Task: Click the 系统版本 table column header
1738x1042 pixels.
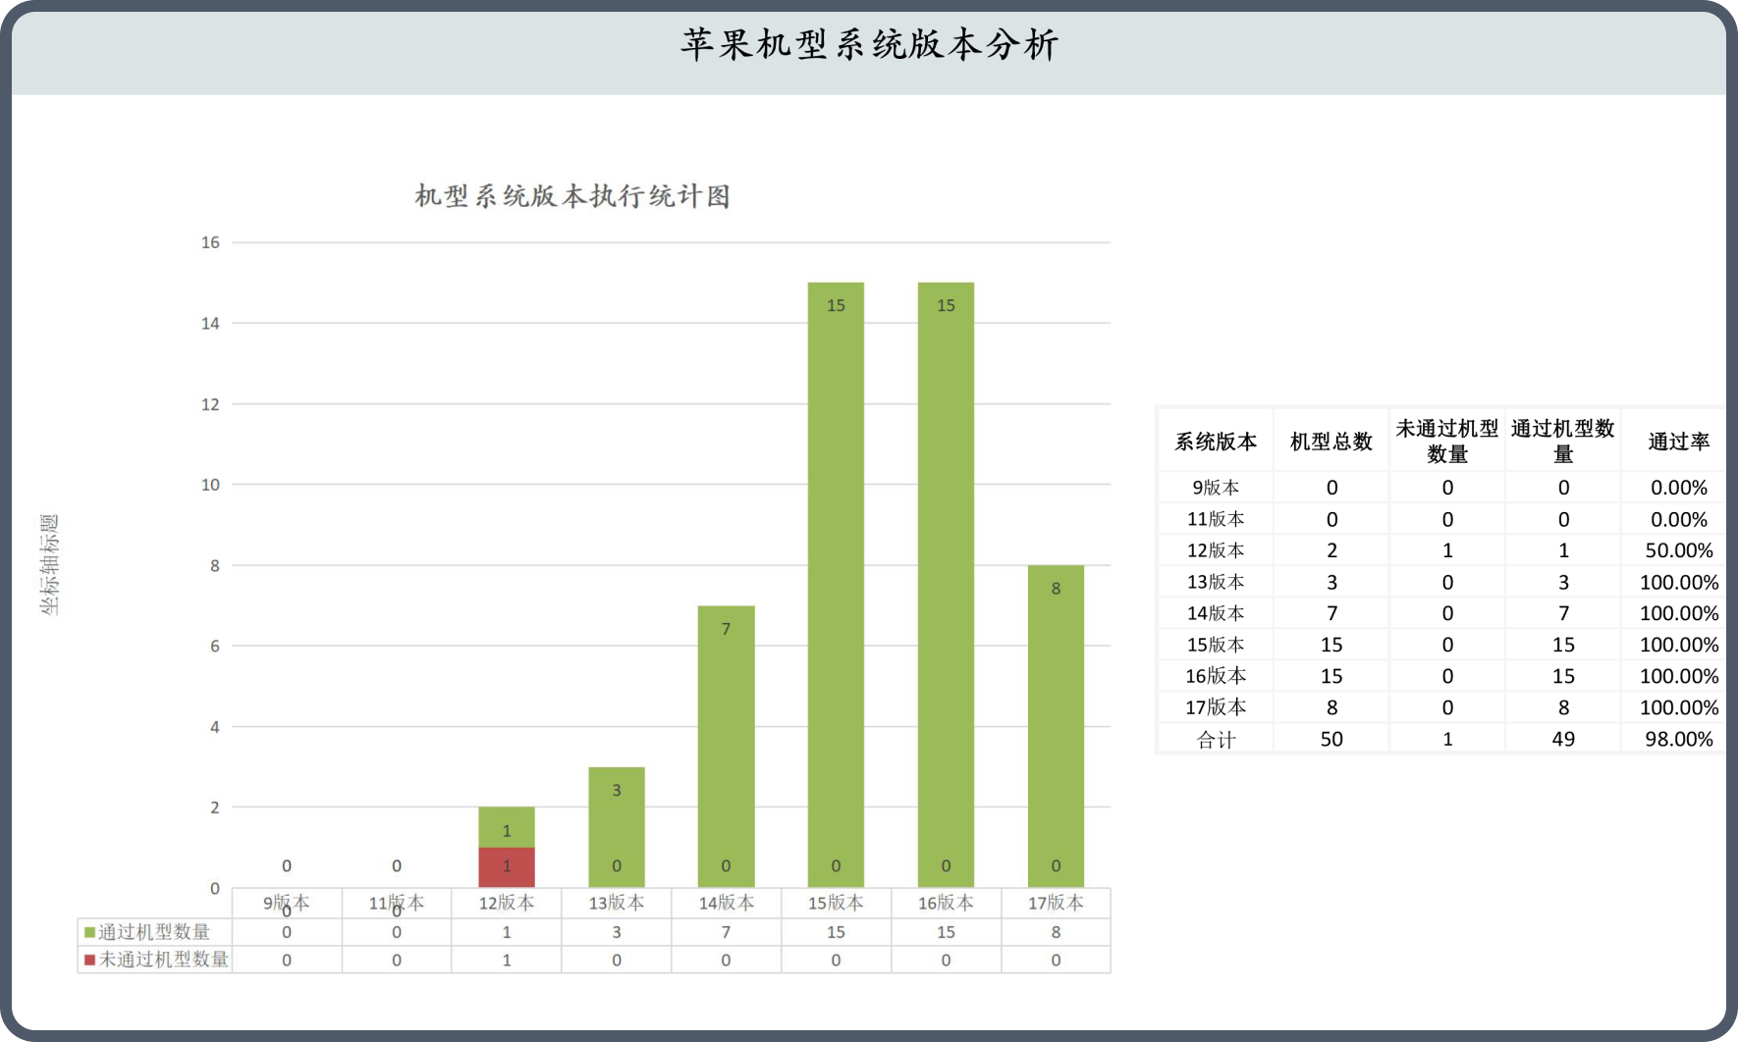Action: pos(1216,442)
